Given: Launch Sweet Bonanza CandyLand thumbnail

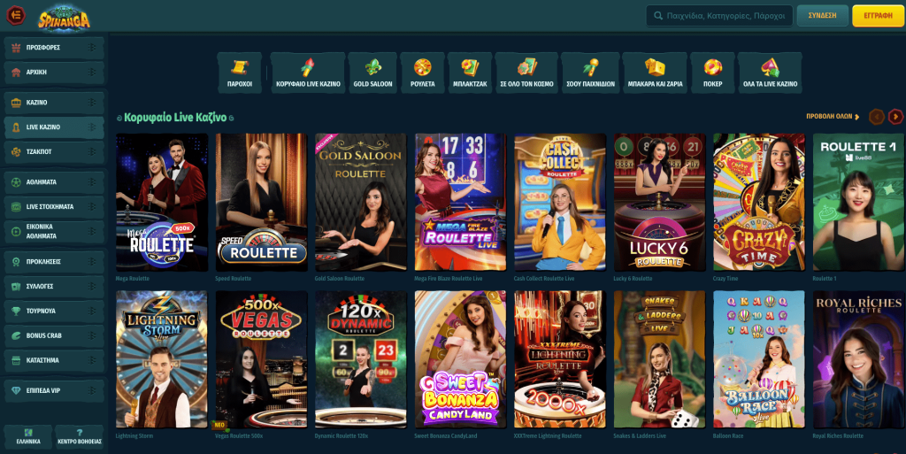Looking at the screenshot, I should 460,359.
